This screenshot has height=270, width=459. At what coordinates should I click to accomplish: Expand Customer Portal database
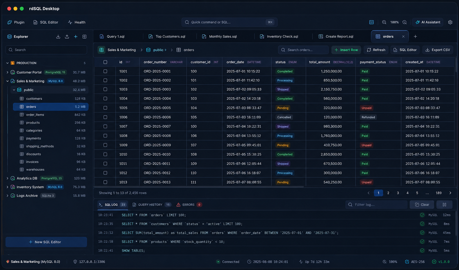pyautogui.click(x=7, y=72)
